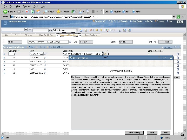Toggle Send to Vendor checkbox in row 10
The image size is (187, 140).
pyautogui.click(x=149, y=54)
